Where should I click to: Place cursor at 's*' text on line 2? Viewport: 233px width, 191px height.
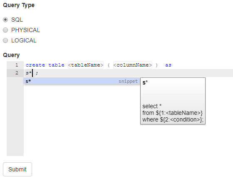pyautogui.click(x=29, y=73)
